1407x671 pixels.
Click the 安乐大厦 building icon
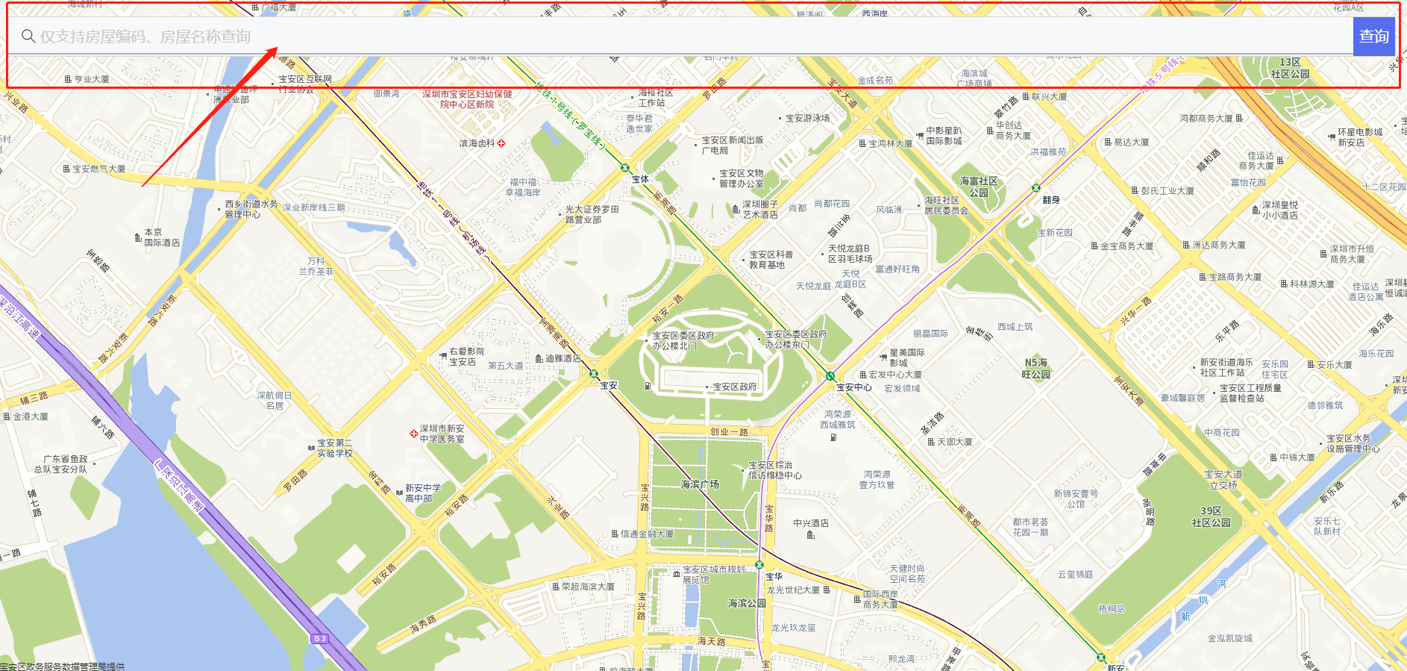[1311, 364]
